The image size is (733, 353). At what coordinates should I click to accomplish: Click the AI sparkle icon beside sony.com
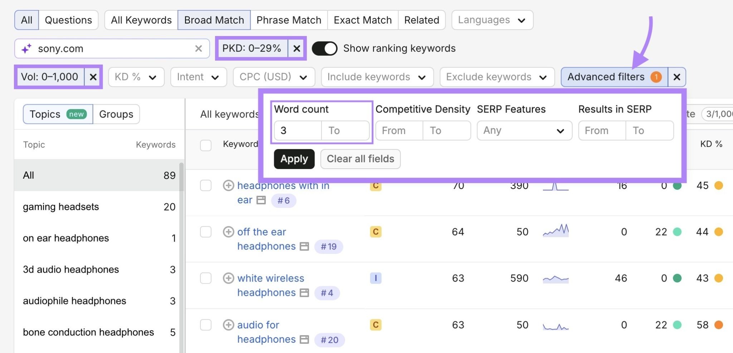(26, 48)
